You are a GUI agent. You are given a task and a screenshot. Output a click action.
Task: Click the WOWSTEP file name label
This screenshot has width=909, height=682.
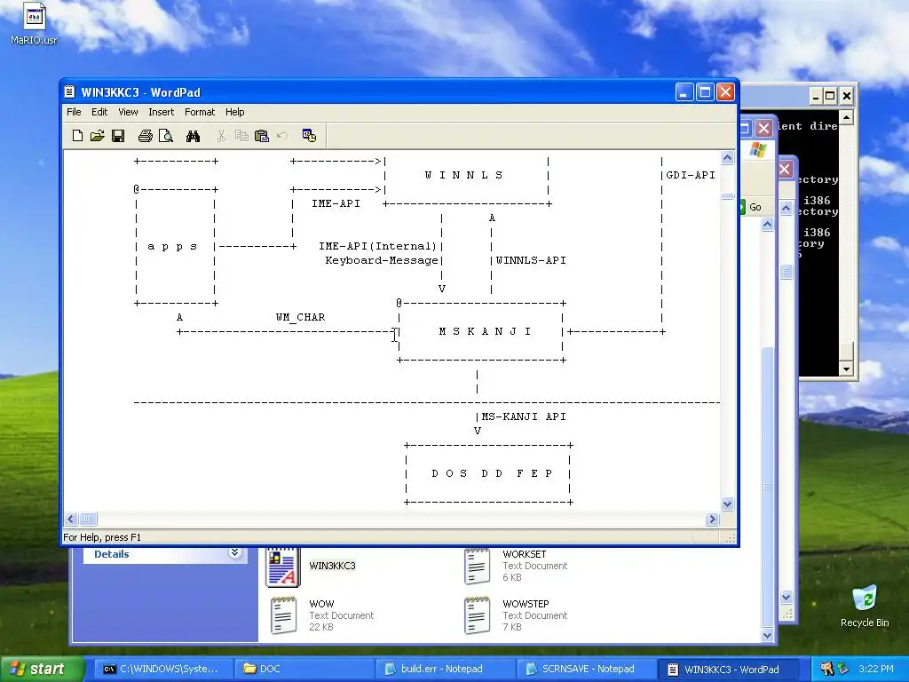pyautogui.click(x=526, y=604)
